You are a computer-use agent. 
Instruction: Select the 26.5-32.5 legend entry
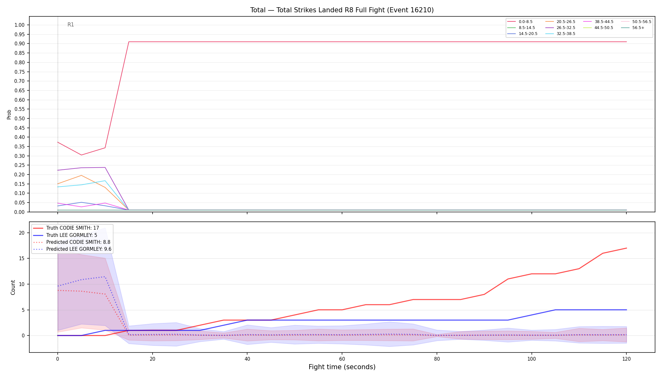[560, 28]
